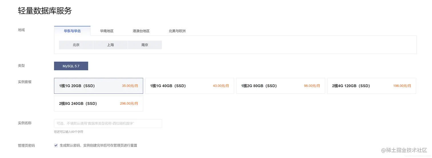
Task: Click the 198.00元/月 price text
Action: (402, 86)
